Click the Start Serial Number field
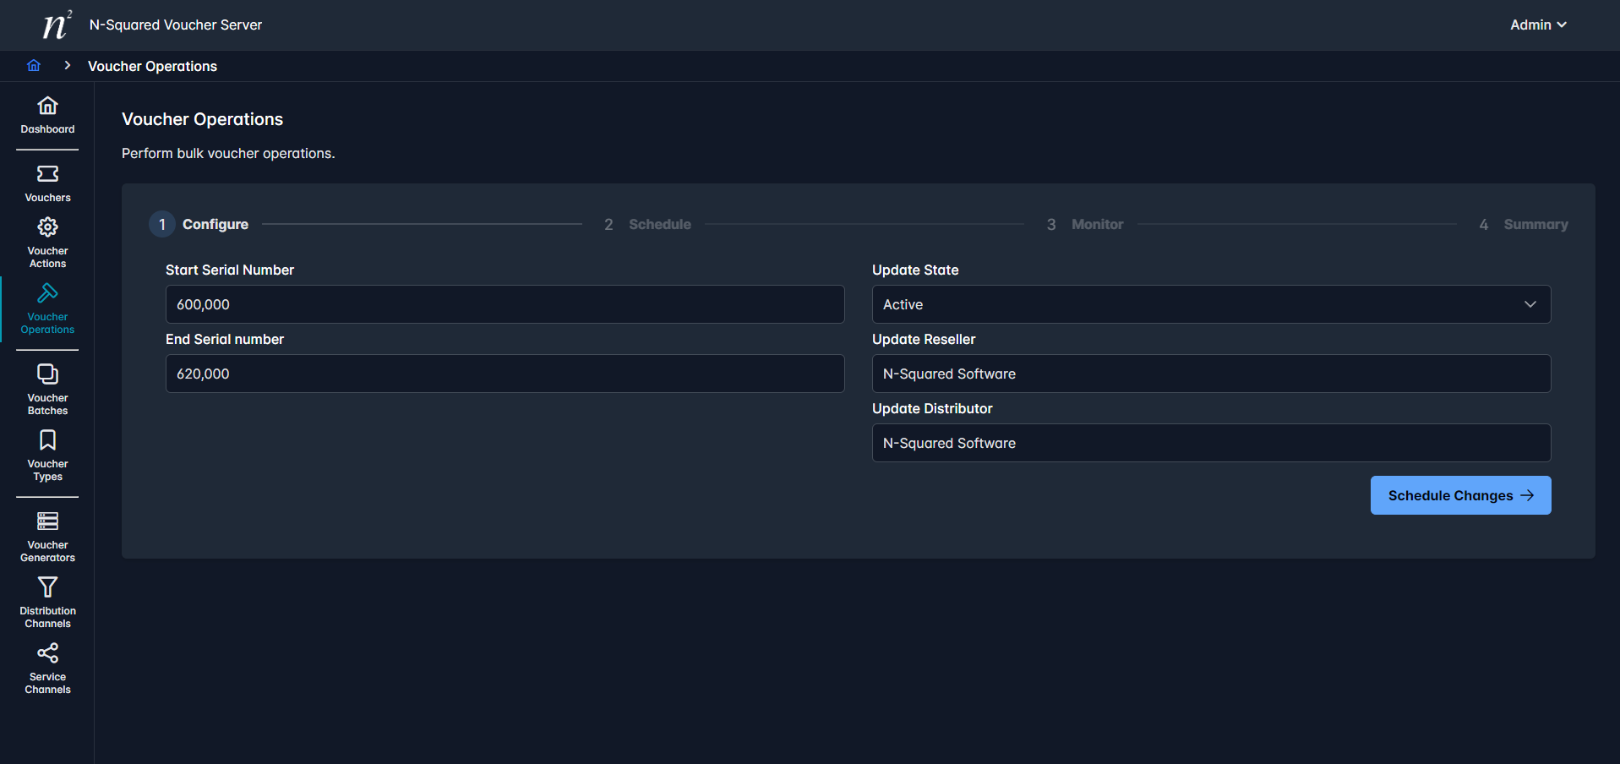The width and height of the screenshot is (1620, 764). [x=505, y=304]
